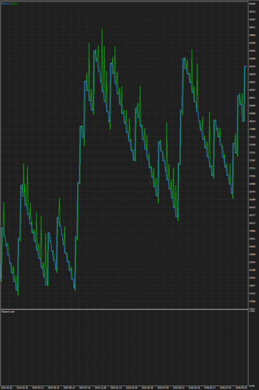Click the 25033 value on price axis
Viewport: 259px width, 390px height.
click(x=253, y=278)
